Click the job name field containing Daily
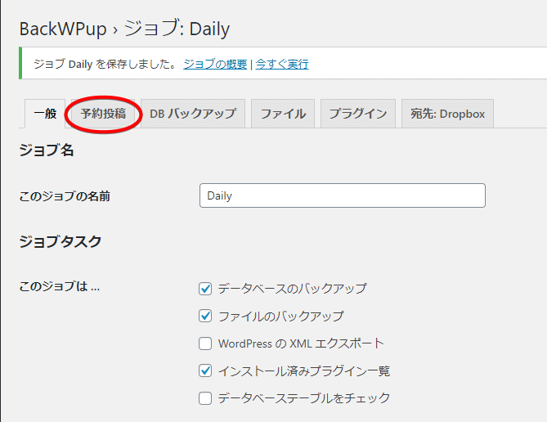This screenshot has height=422, width=547. [x=343, y=195]
